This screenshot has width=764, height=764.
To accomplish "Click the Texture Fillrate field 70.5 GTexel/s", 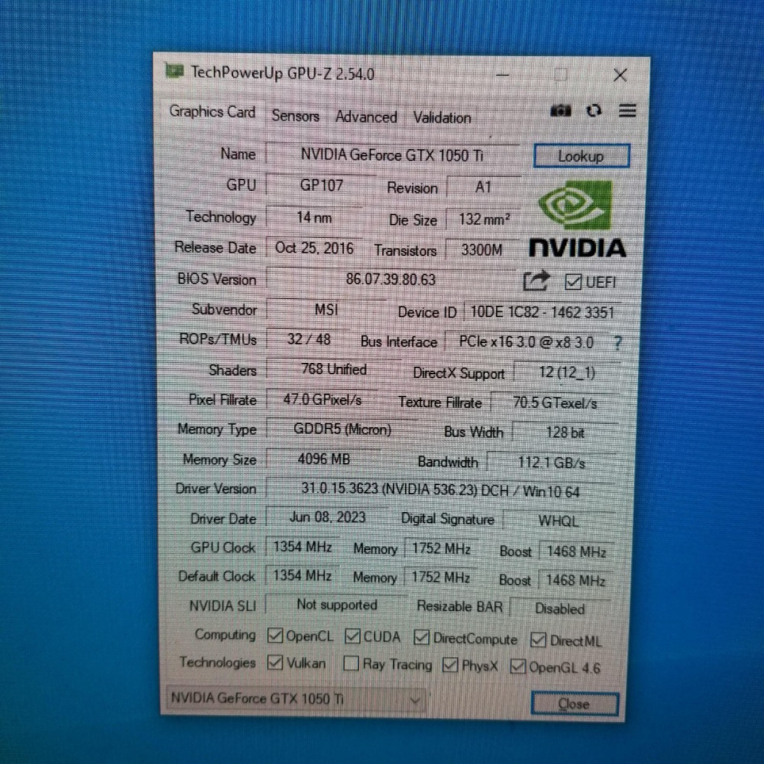I will point(555,403).
